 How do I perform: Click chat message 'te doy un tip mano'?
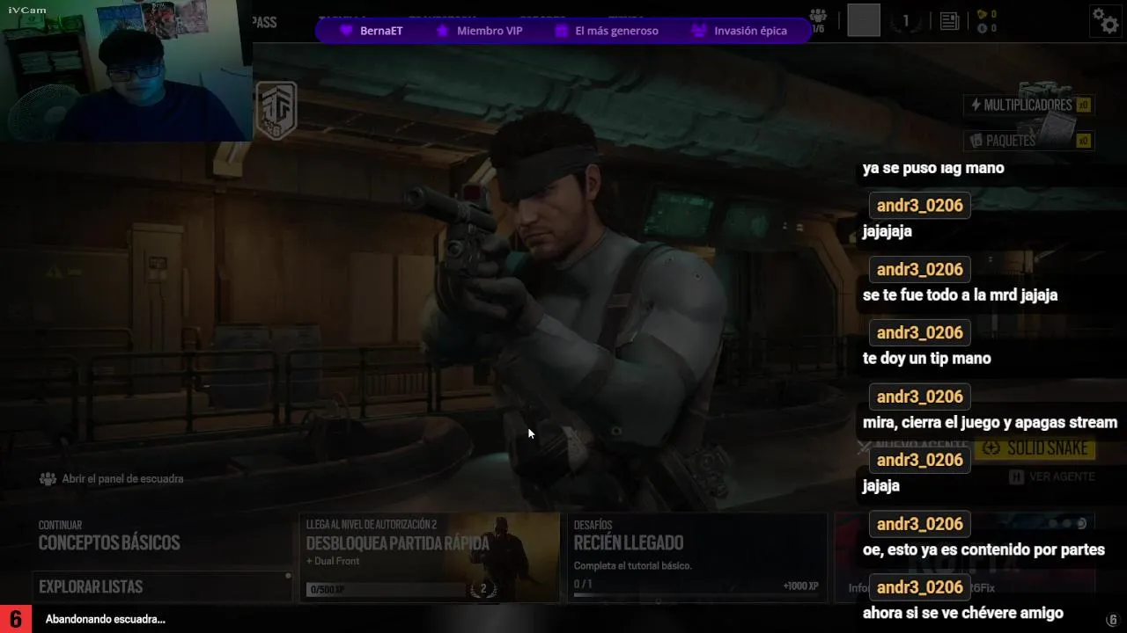pyautogui.click(x=926, y=358)
